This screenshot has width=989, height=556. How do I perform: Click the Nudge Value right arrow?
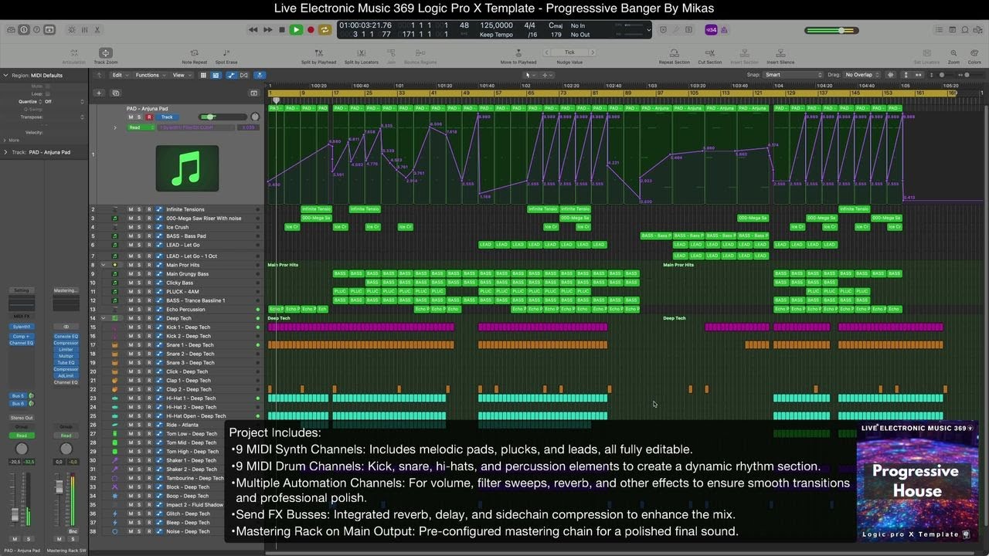(x=592, y=53)
